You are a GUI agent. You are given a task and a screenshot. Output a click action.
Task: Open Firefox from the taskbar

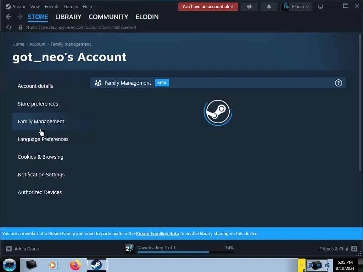pyautogui.click(x=75, y=265)
